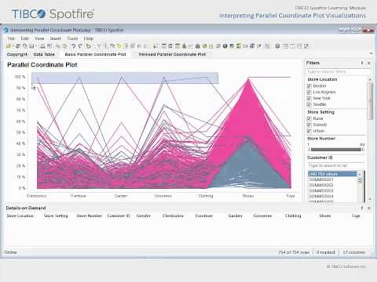The width and height of the screenshot is (377, 282).
Task: Click the Filters panel vertical scrollbar
Action: 370,102
